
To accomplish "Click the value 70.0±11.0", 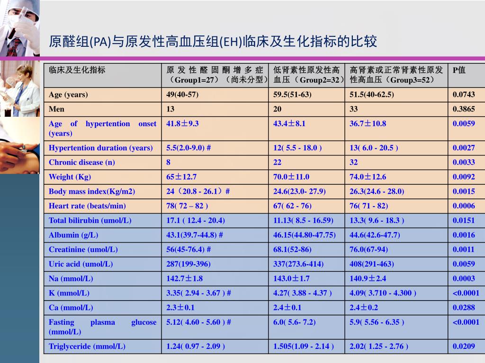I will tap(291, 177).
